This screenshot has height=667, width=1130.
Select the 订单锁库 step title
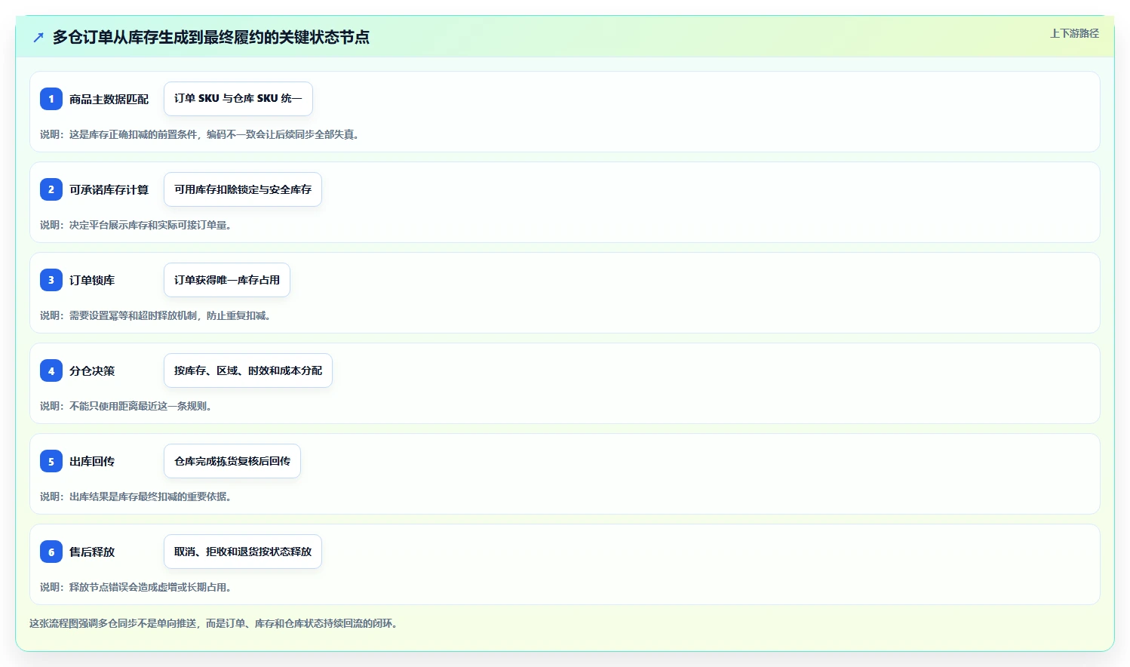92,280
